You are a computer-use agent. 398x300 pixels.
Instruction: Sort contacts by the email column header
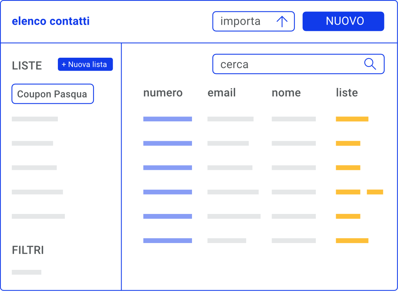pyautogui.click(x=221, y=93)
